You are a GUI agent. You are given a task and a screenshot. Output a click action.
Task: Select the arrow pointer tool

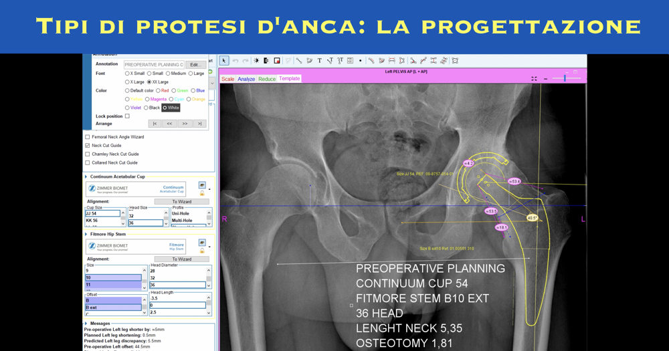(224, 61)
